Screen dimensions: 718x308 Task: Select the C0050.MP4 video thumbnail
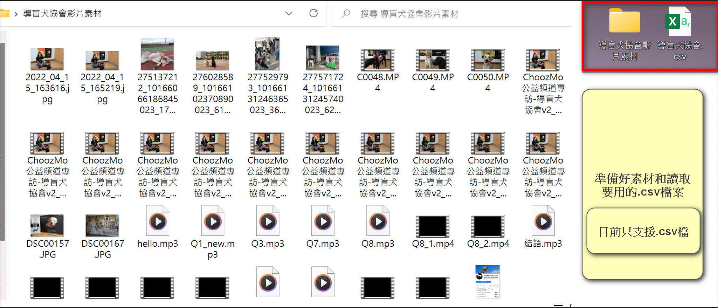(488, 60)
